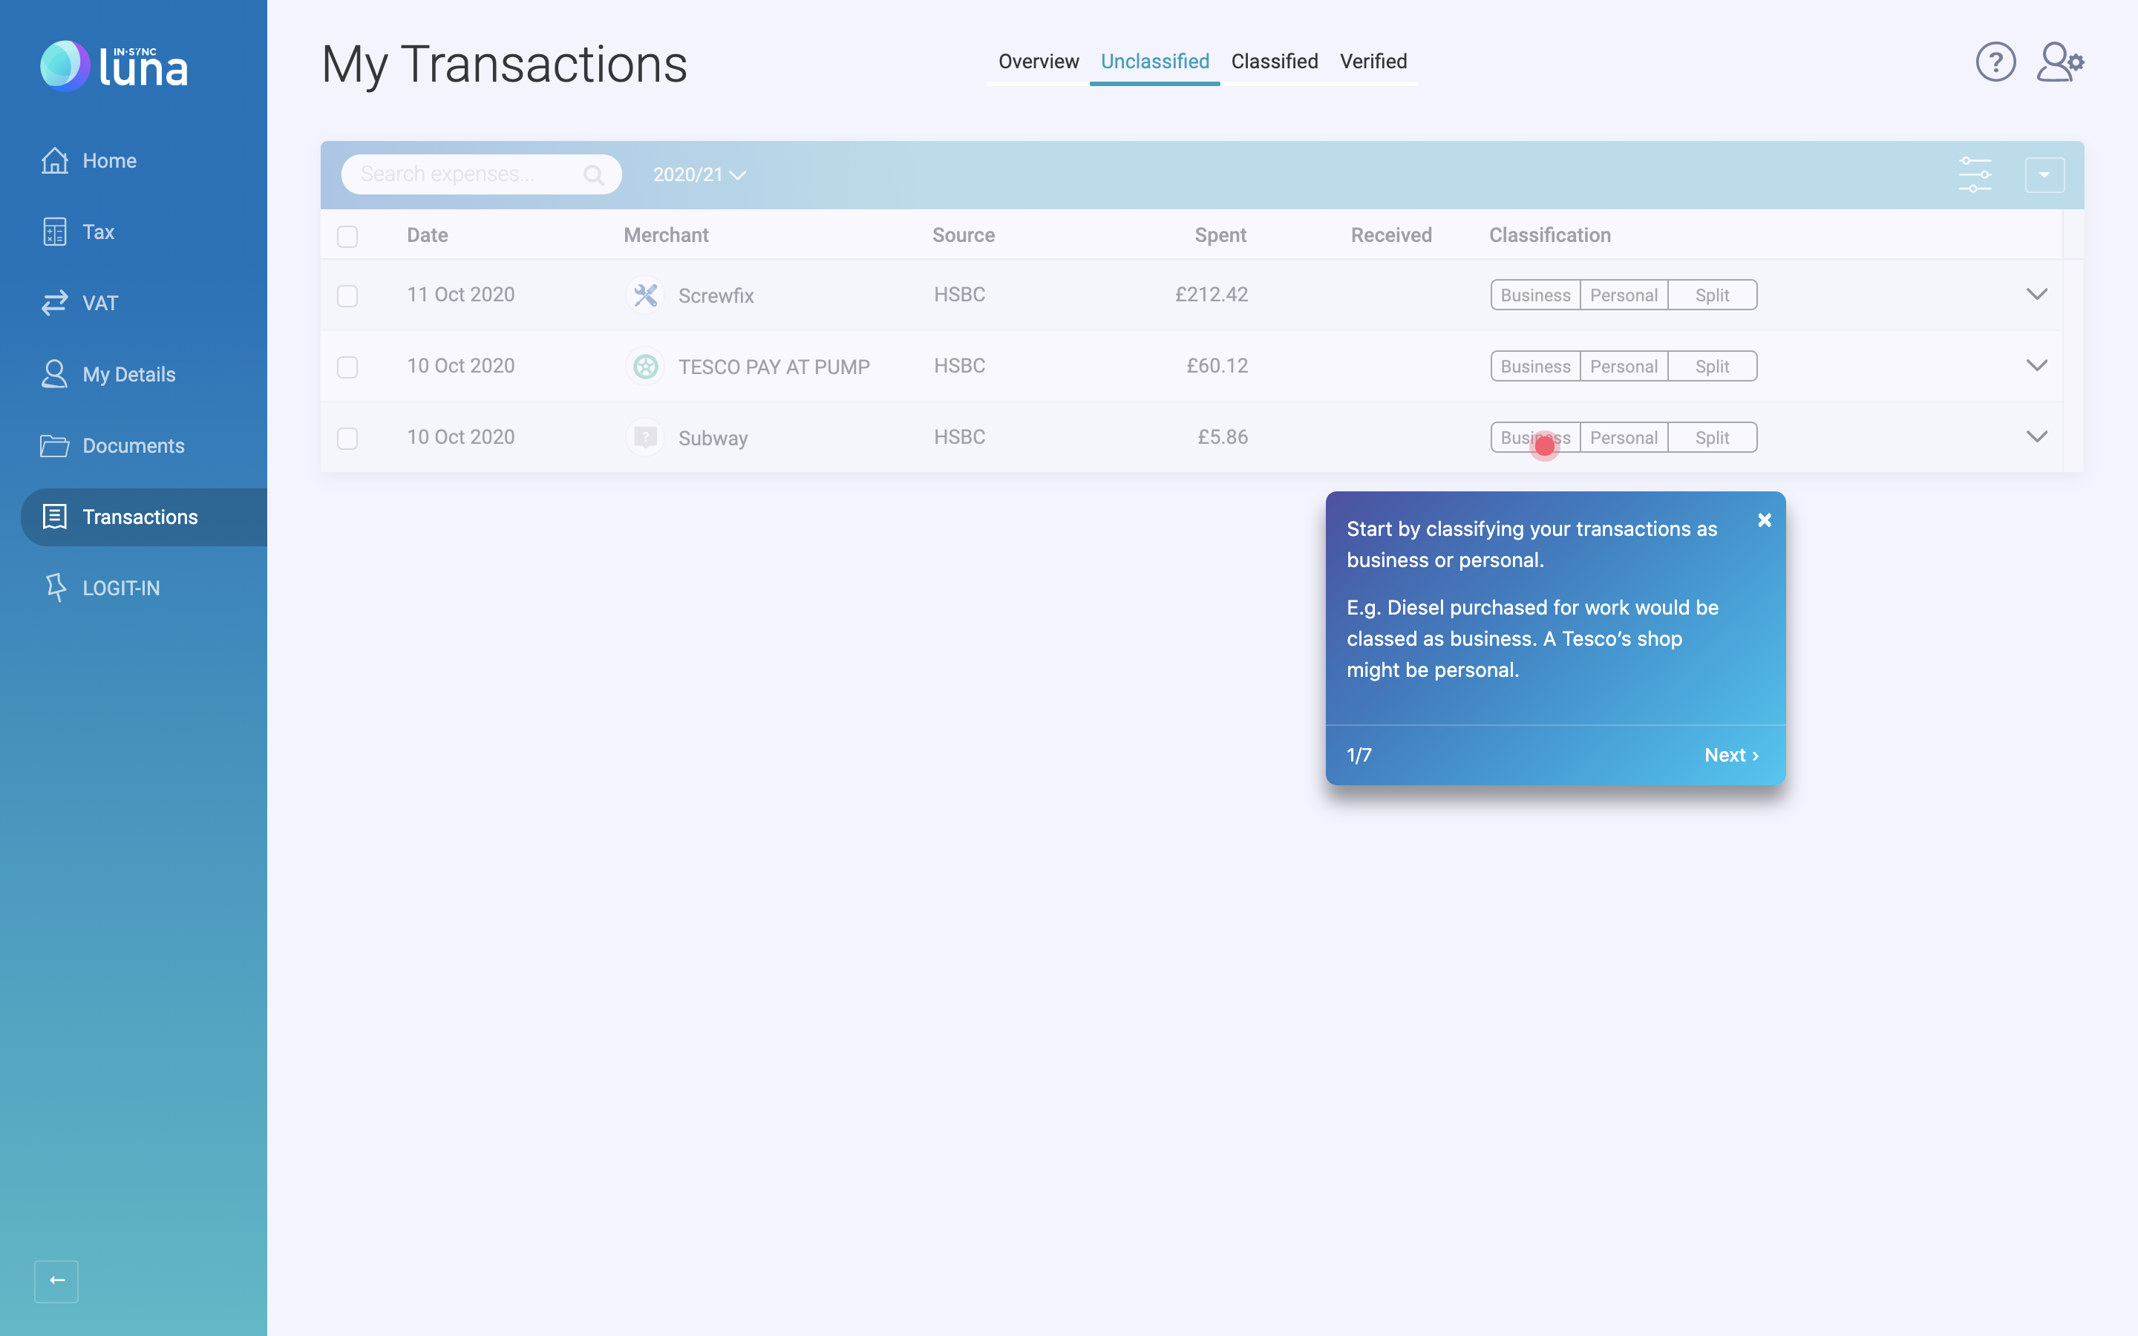Screen dimensions: 2138x1336
Task: Open user account settings icon
Action: pos(2059,62)
